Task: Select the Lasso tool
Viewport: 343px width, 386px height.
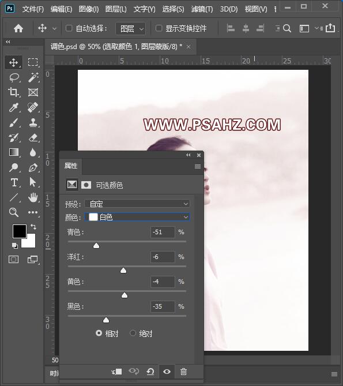Action: click(x=13, y=77)
